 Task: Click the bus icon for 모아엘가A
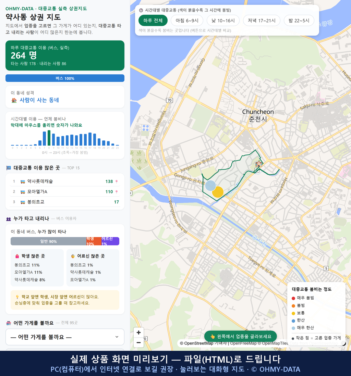[x=23, y=192]
